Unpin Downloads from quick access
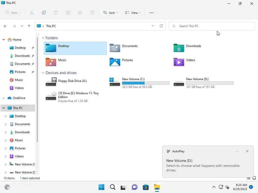 coord(33,56)
